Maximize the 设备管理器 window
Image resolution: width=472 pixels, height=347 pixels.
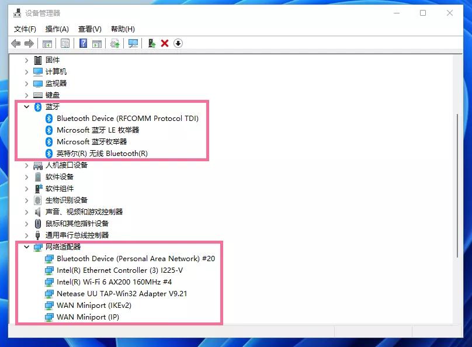click(x=423, y=13)
